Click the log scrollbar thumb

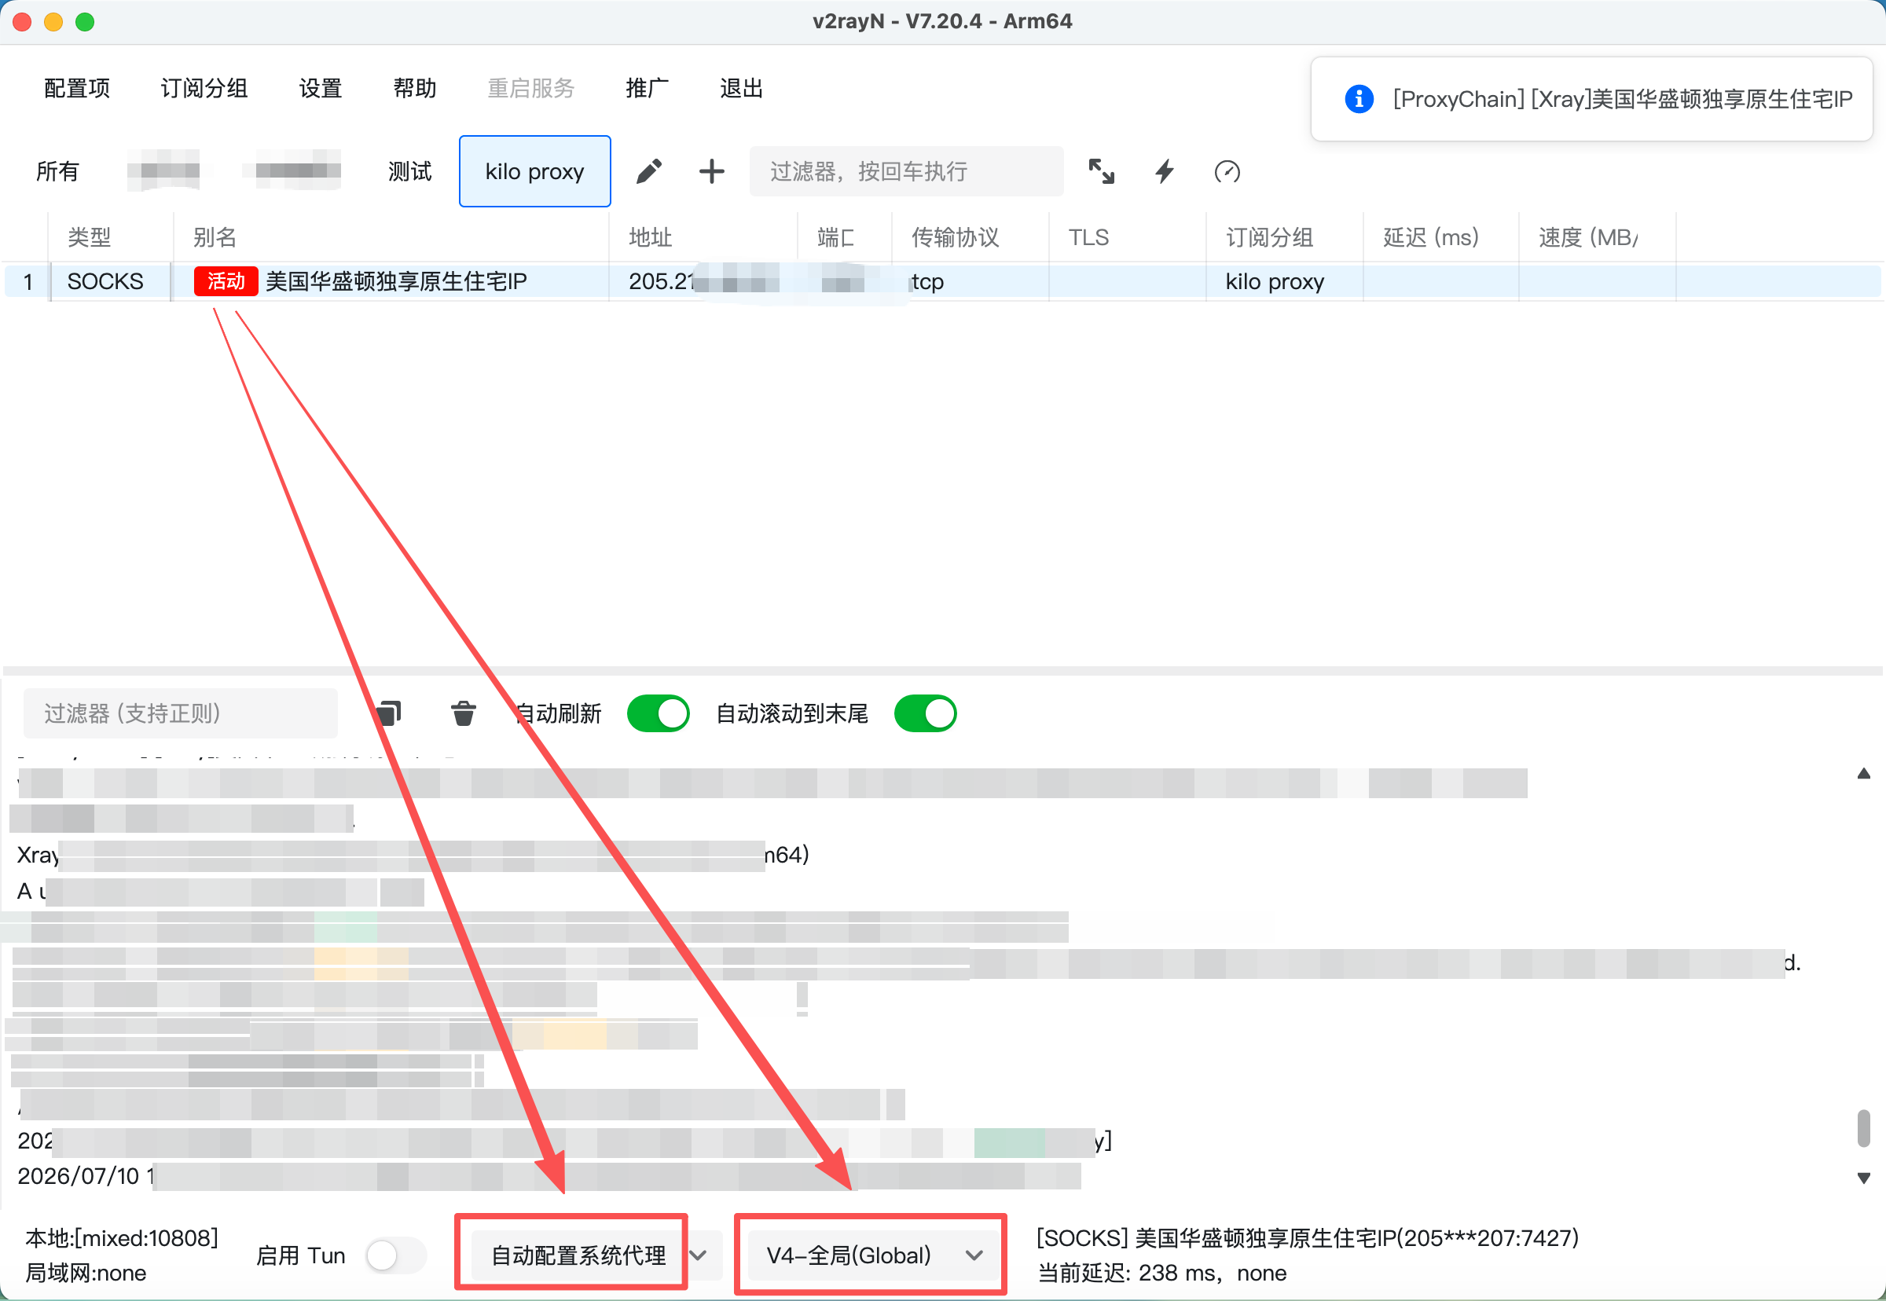1863,1127
